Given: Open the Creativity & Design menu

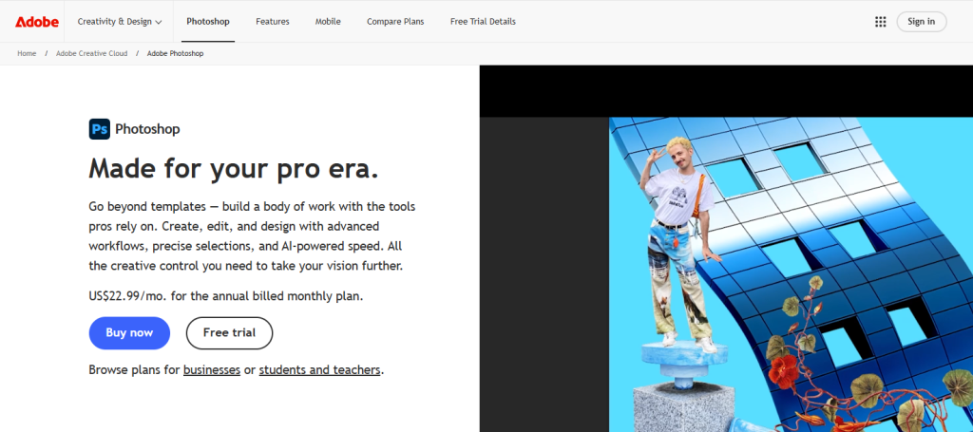Looking at the screenshot, I should 119,22.
